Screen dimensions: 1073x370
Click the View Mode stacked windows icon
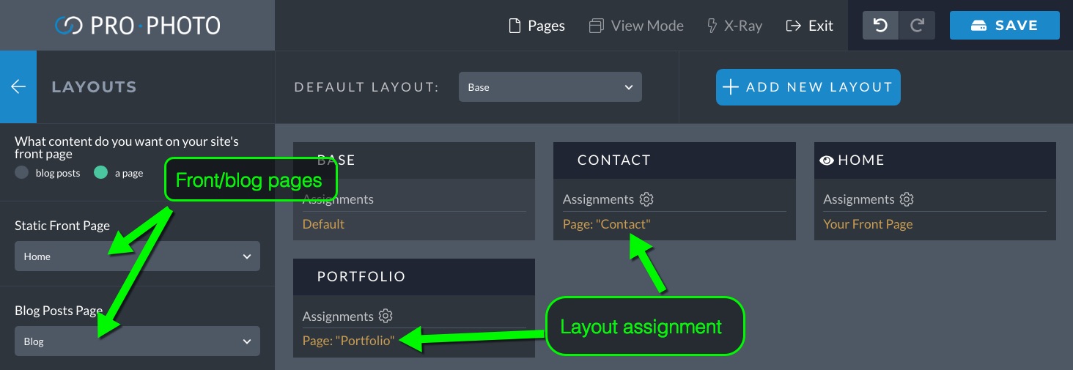(596, 26)
